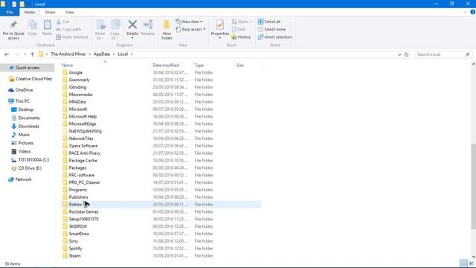
Task: Open Desktop in the sidebar
Action: 22,109
